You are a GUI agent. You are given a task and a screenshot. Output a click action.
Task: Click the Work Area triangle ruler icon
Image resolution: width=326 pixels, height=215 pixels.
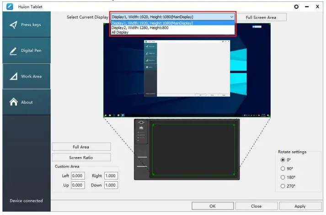pyautogui.click(x=14, y=76)
